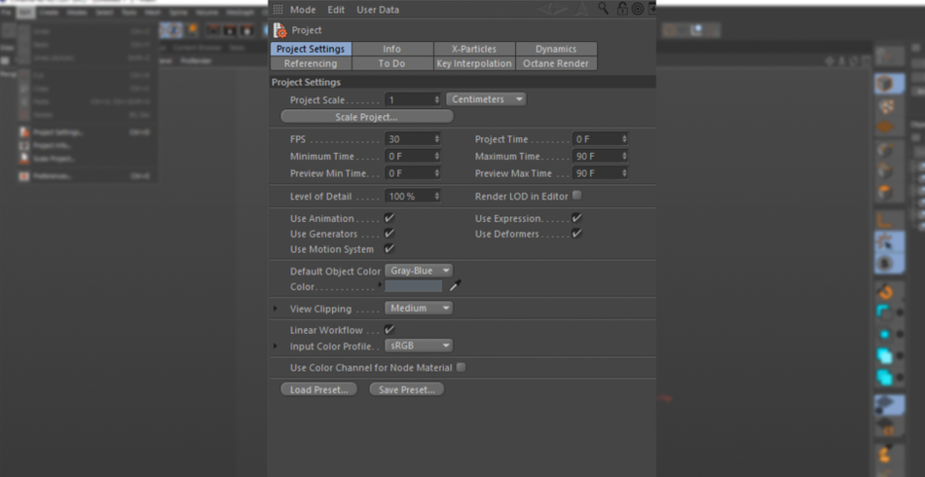
Task: Click the Project icon next to Project title
Action: click(x=280, y=30)
